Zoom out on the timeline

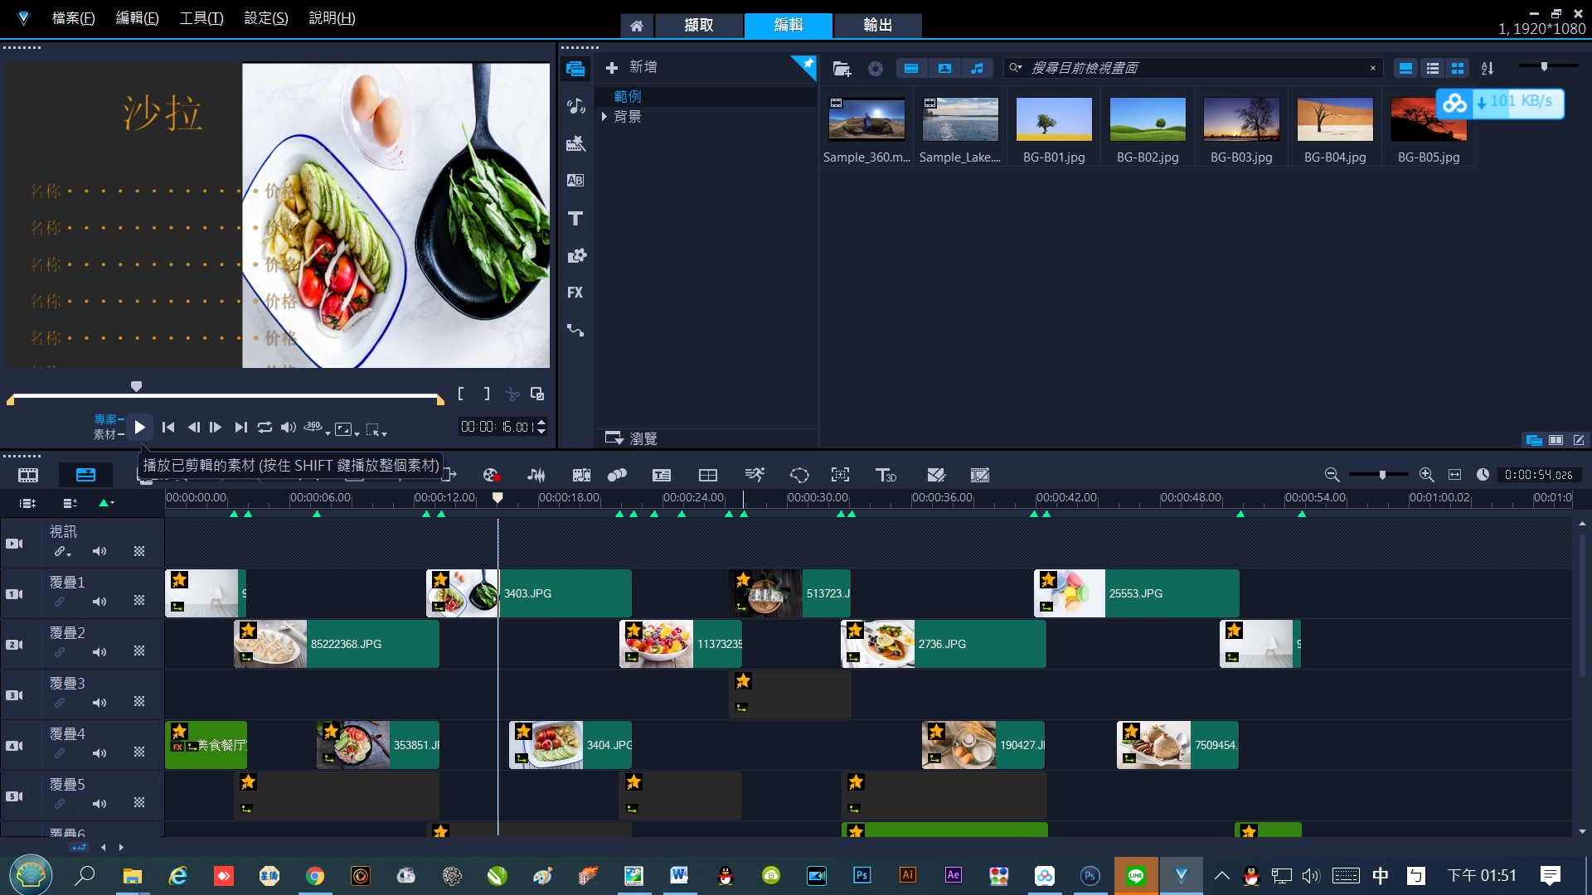click(1332, 475)
